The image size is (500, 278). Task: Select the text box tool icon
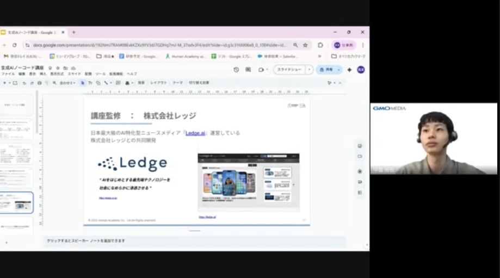(x=90, y=83)
